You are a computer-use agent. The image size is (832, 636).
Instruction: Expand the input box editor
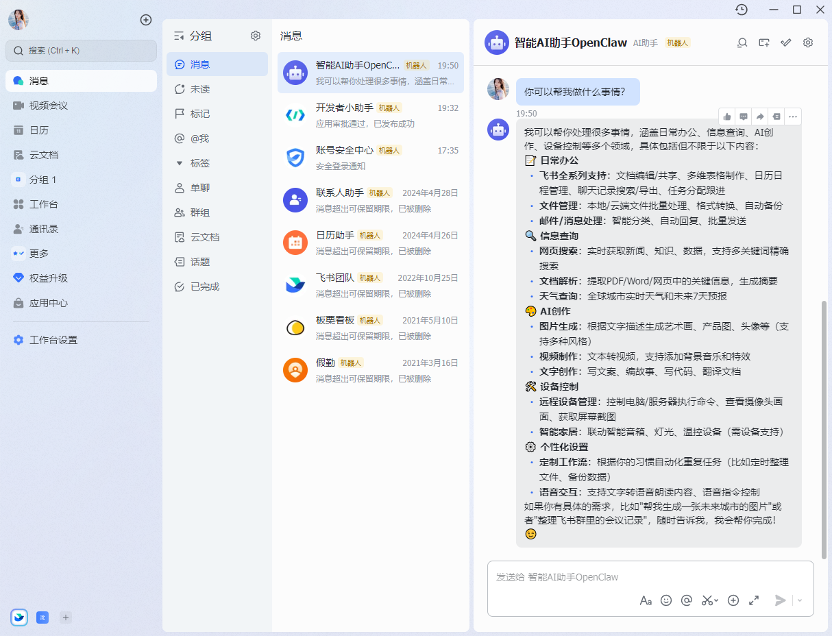click(754, 600)
